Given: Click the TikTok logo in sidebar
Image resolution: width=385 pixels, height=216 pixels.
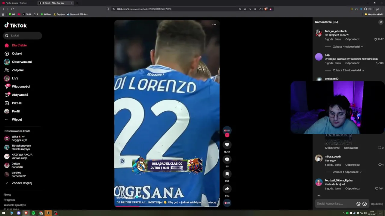Looking at the screenshot, I should [x=16, y=25].
